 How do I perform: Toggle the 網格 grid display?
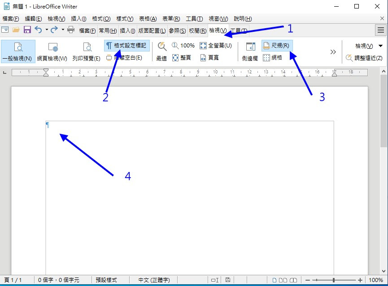[x=272, y=58]
